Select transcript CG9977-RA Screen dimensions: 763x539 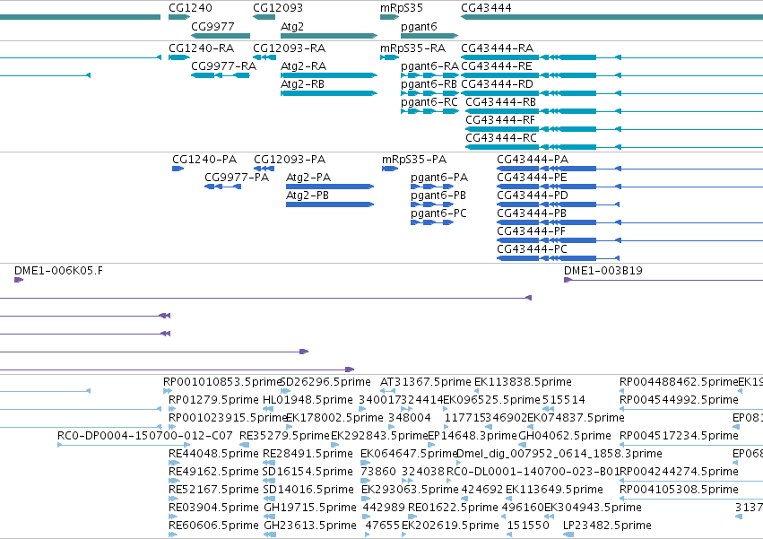[221, 75]
